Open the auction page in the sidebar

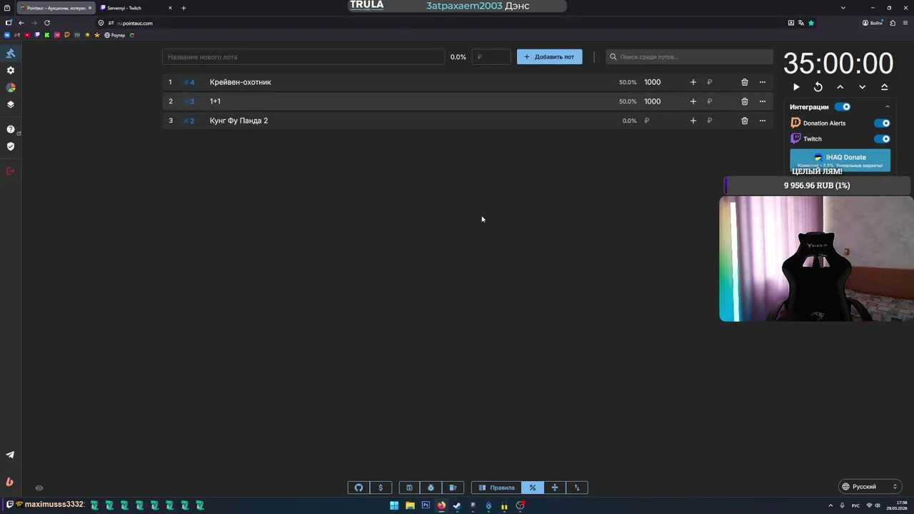[x=11, y=54]
